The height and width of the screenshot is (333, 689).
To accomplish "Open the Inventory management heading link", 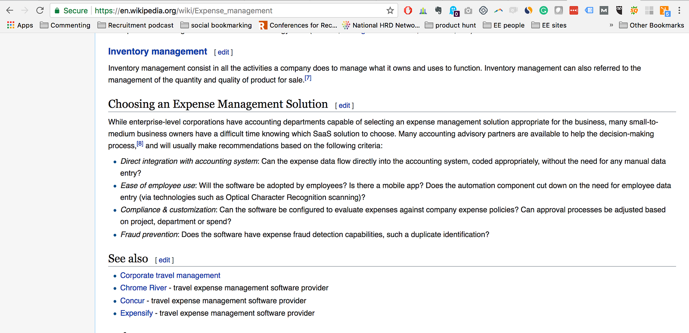I will point(158,52).
